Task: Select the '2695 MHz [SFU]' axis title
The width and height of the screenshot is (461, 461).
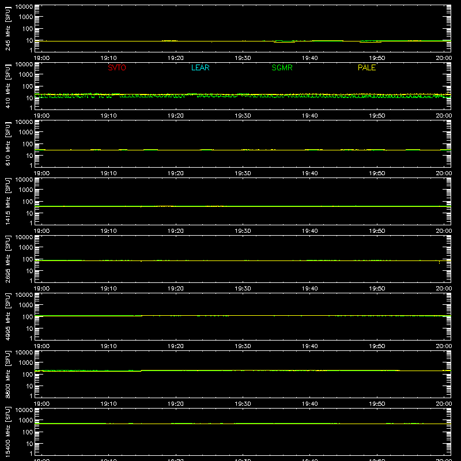Action: point(8,259)
